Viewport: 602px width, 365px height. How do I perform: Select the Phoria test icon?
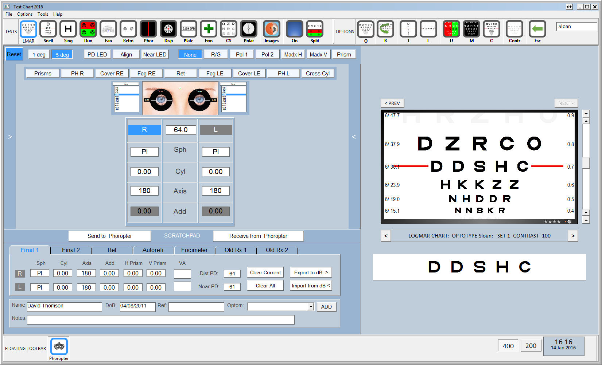point(148,29)
